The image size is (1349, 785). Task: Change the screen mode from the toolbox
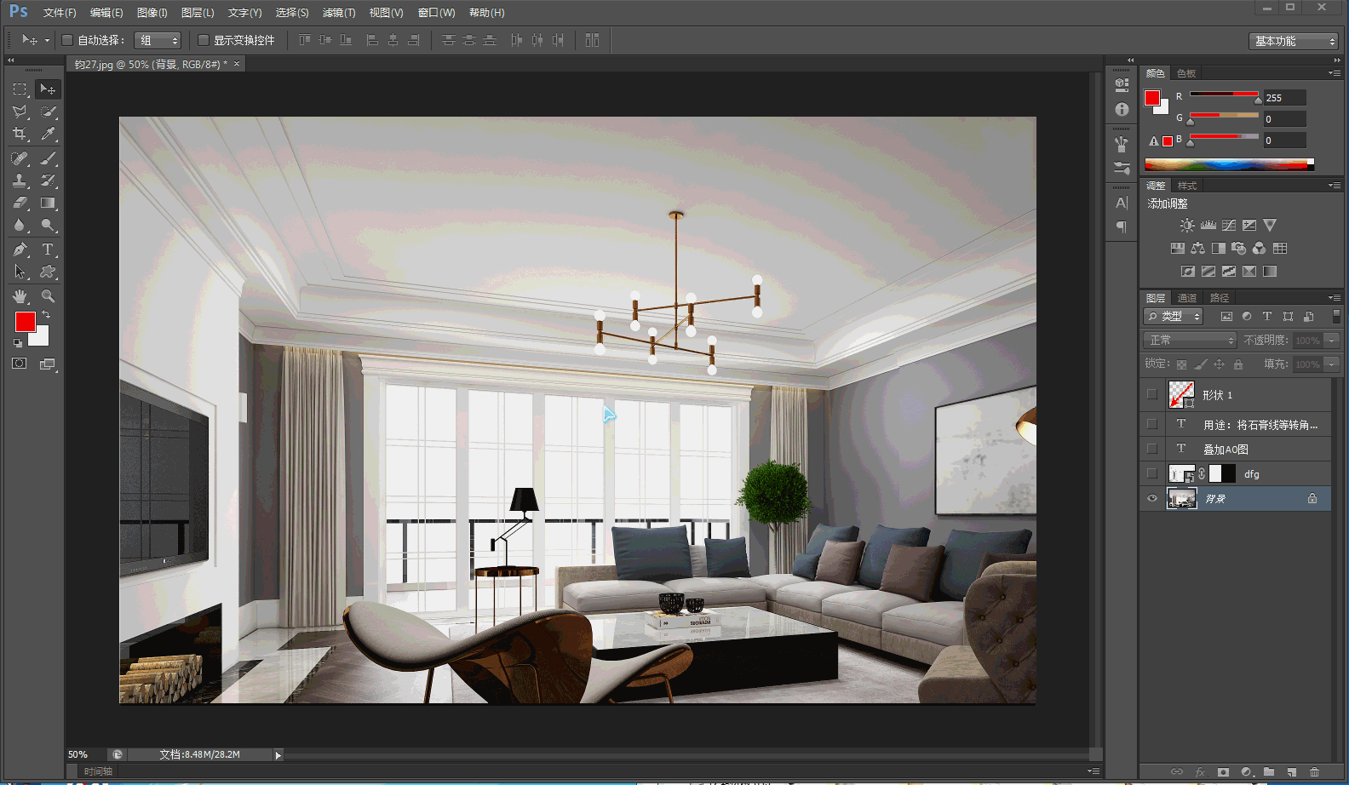point(48,364)
